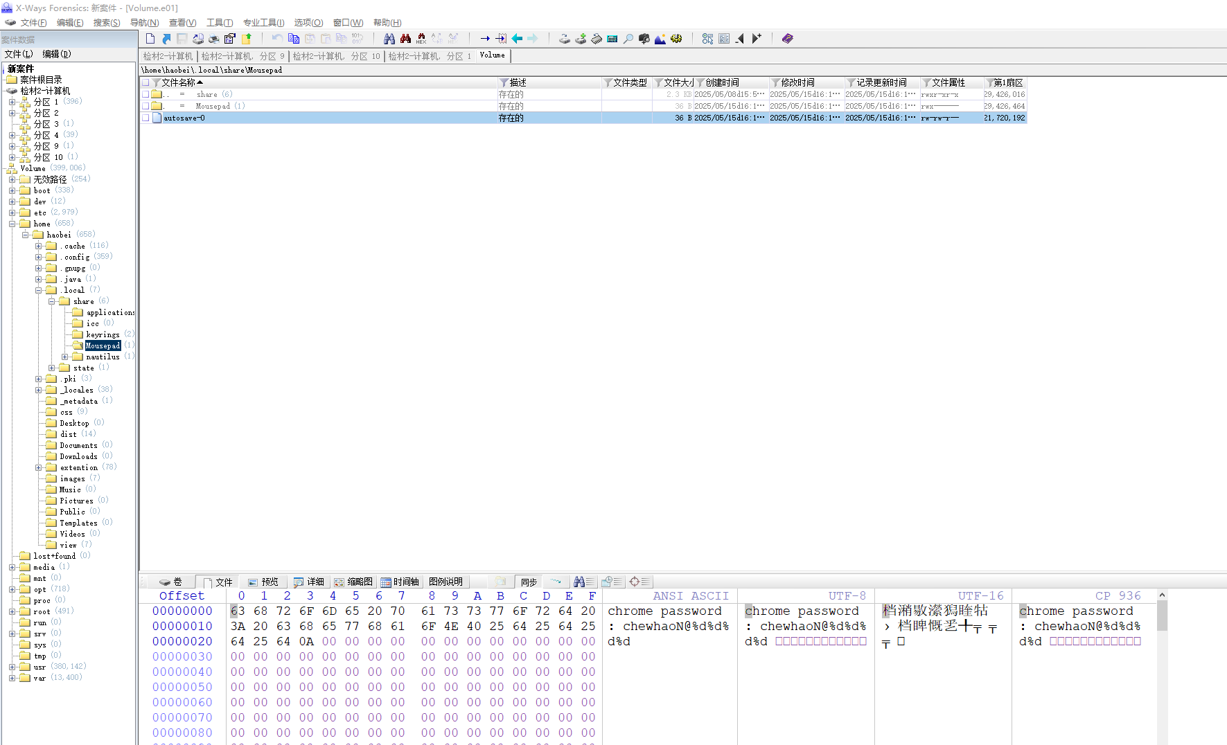Toggle the select-all checkbox in file list header
This screenshot has height=745, width=1227.
(x=145, y=82)
